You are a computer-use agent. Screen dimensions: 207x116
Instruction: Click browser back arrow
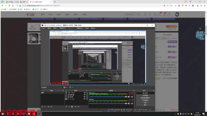(x=2, y=6)
